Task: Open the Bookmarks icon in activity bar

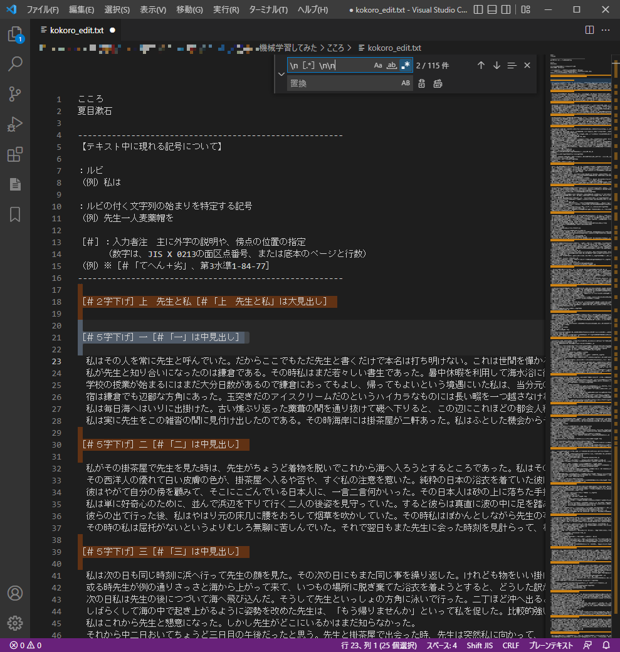Action: pos(15,214)
